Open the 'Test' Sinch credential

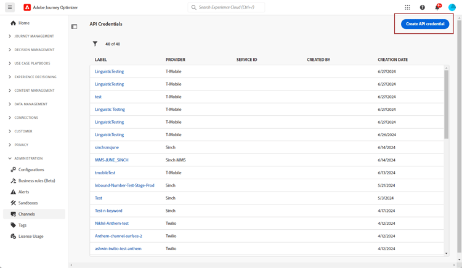point(99,198)
